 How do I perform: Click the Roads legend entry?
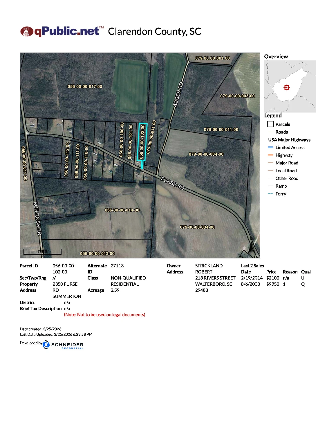(x=281, y=132)
